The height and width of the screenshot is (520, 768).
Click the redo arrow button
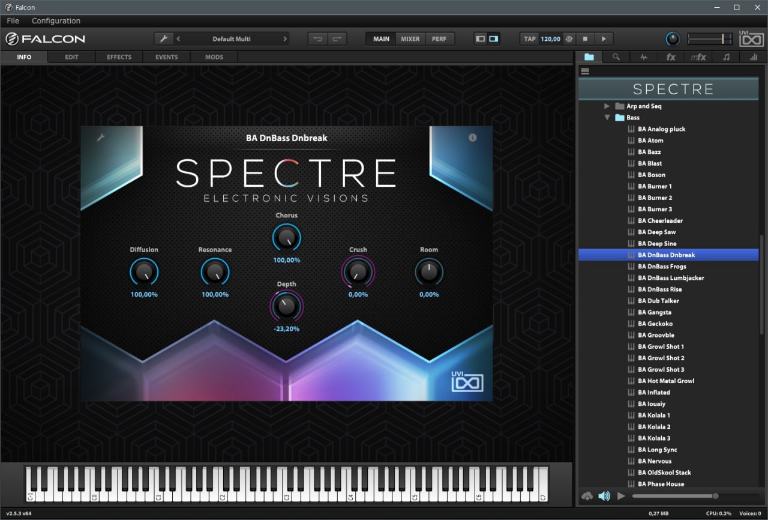tap(337, 39)
